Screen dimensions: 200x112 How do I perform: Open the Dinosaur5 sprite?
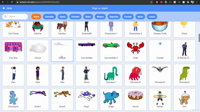pos(13,100)
